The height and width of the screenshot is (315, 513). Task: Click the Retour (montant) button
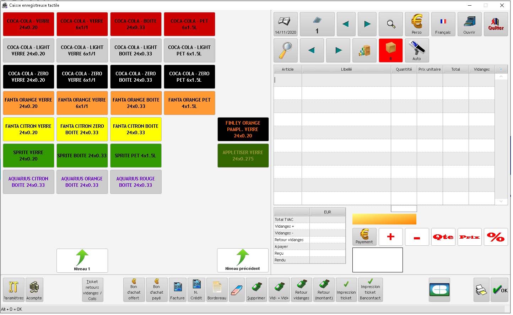click(324, 290)
